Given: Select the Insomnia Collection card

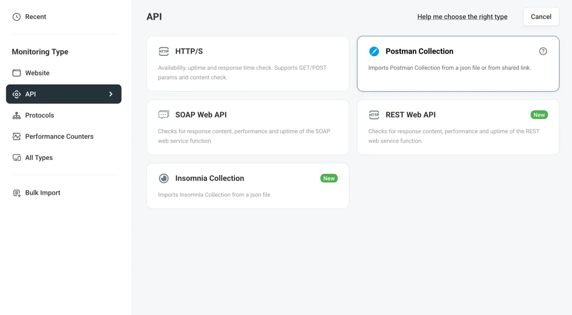Looking at the screenshot, I should (x=248, y=186).
